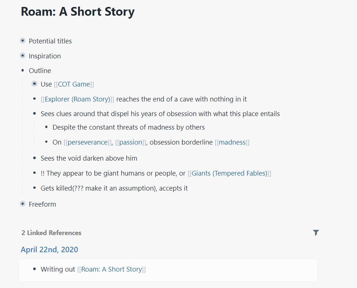The image size is (357, 288).
Task: Open the Explorer (Roam Story) link
Action: tap(77, 99)
